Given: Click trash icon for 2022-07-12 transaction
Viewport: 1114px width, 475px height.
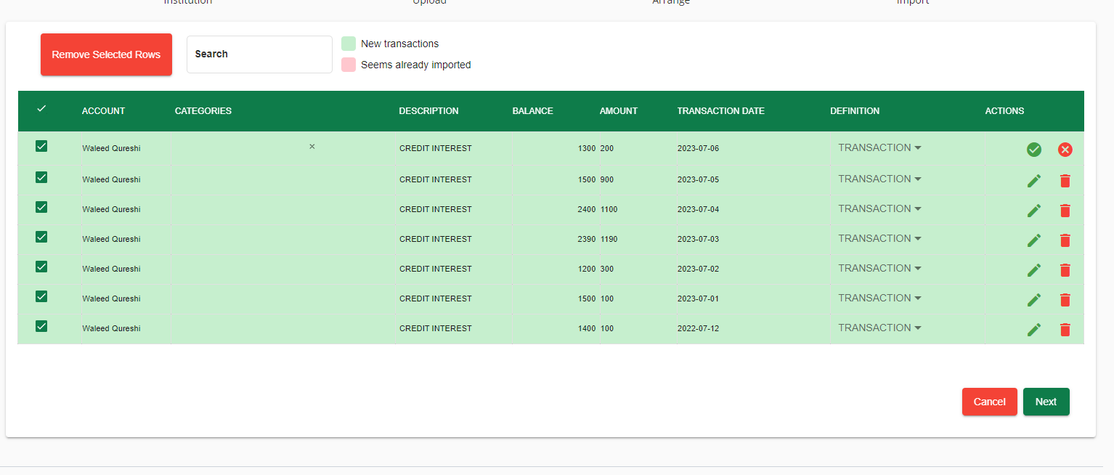Looking at the screenshot, I should click(1065, 330).
